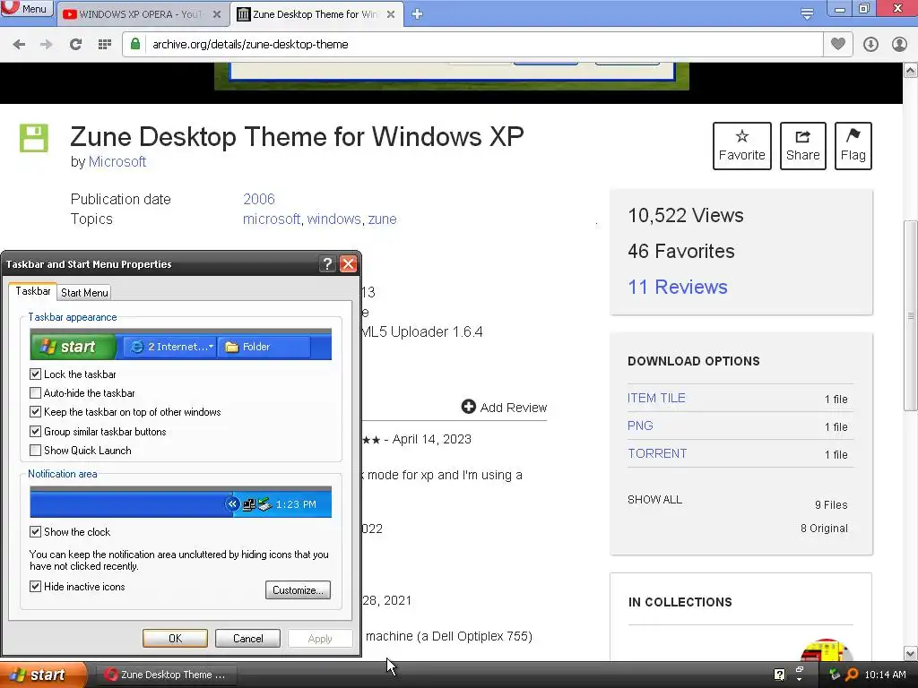
Task: Enable Show Quick Launch checkbox
Action: pos(35,451)
